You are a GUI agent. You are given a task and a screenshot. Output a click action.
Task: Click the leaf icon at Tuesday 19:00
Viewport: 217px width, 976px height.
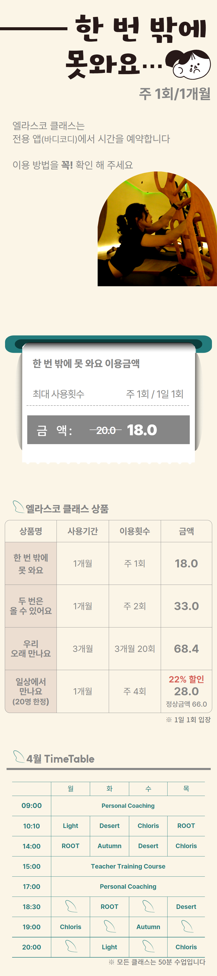click(110, 926)
